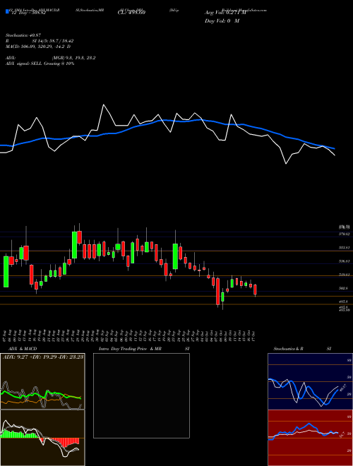
Task: Click the 40.87 value label in the Stochastics chart
Action: pyautogui.click(x=342, y=388)
